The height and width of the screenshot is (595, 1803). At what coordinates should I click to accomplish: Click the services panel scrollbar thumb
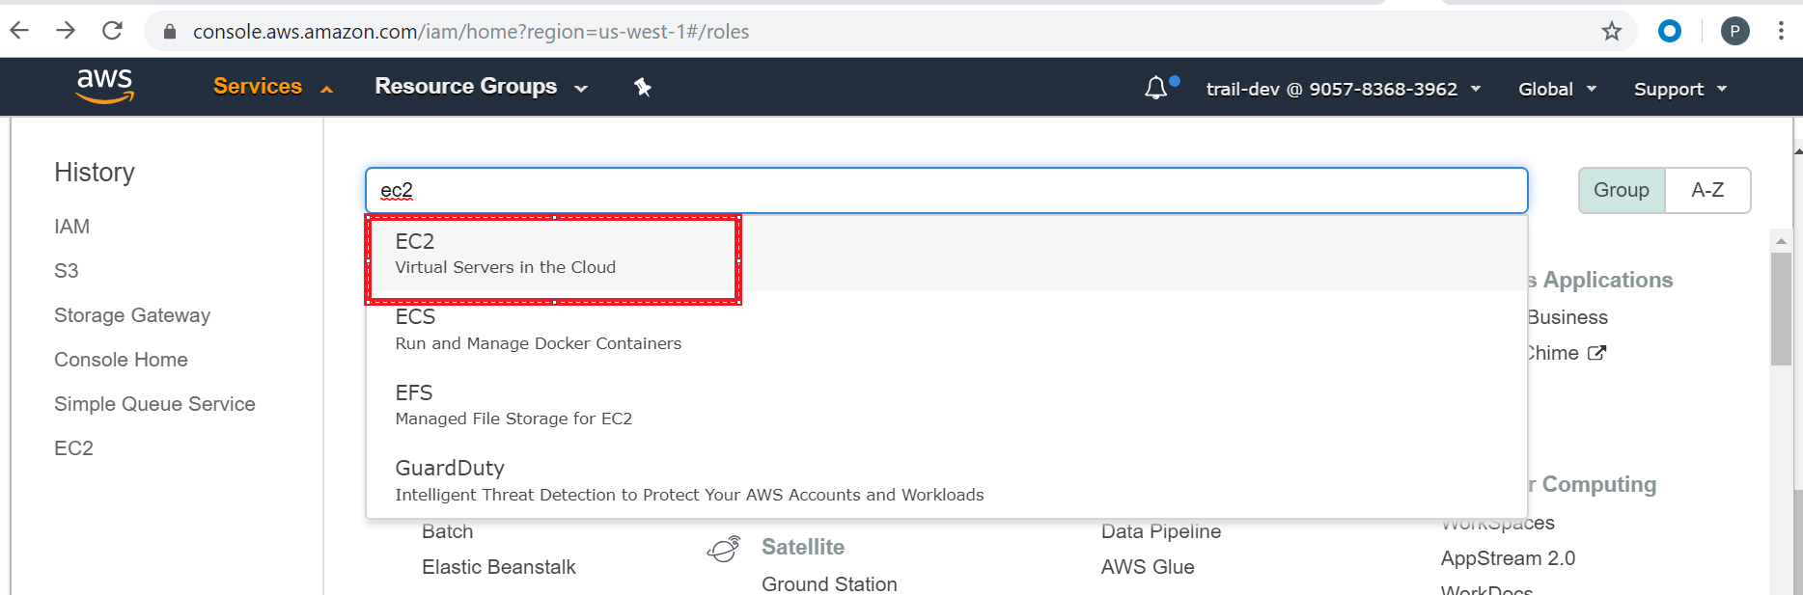[1781, 309]
